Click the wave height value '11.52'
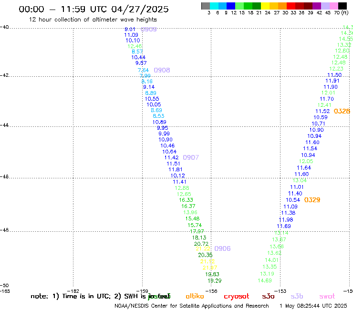The image size is (353, 310). point(322,111)
